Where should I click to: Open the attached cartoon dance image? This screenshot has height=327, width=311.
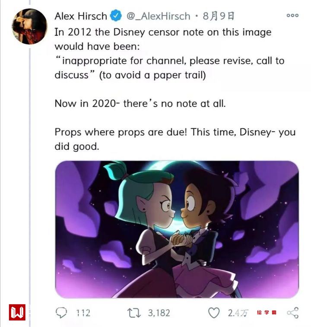(177, 229)
